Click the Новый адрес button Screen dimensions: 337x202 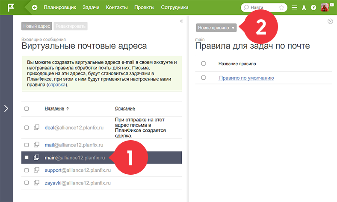point(36,26)
